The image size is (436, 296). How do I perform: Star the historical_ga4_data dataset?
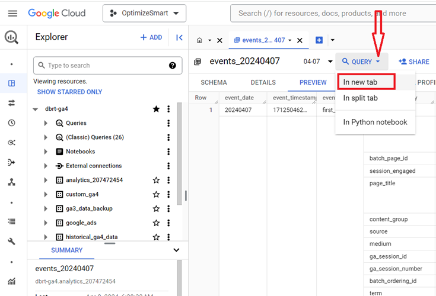[x=156, y=237]
